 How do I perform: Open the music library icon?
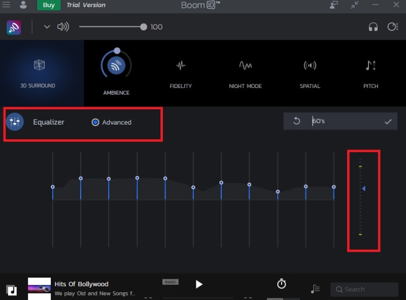click(x=11, y=290)
